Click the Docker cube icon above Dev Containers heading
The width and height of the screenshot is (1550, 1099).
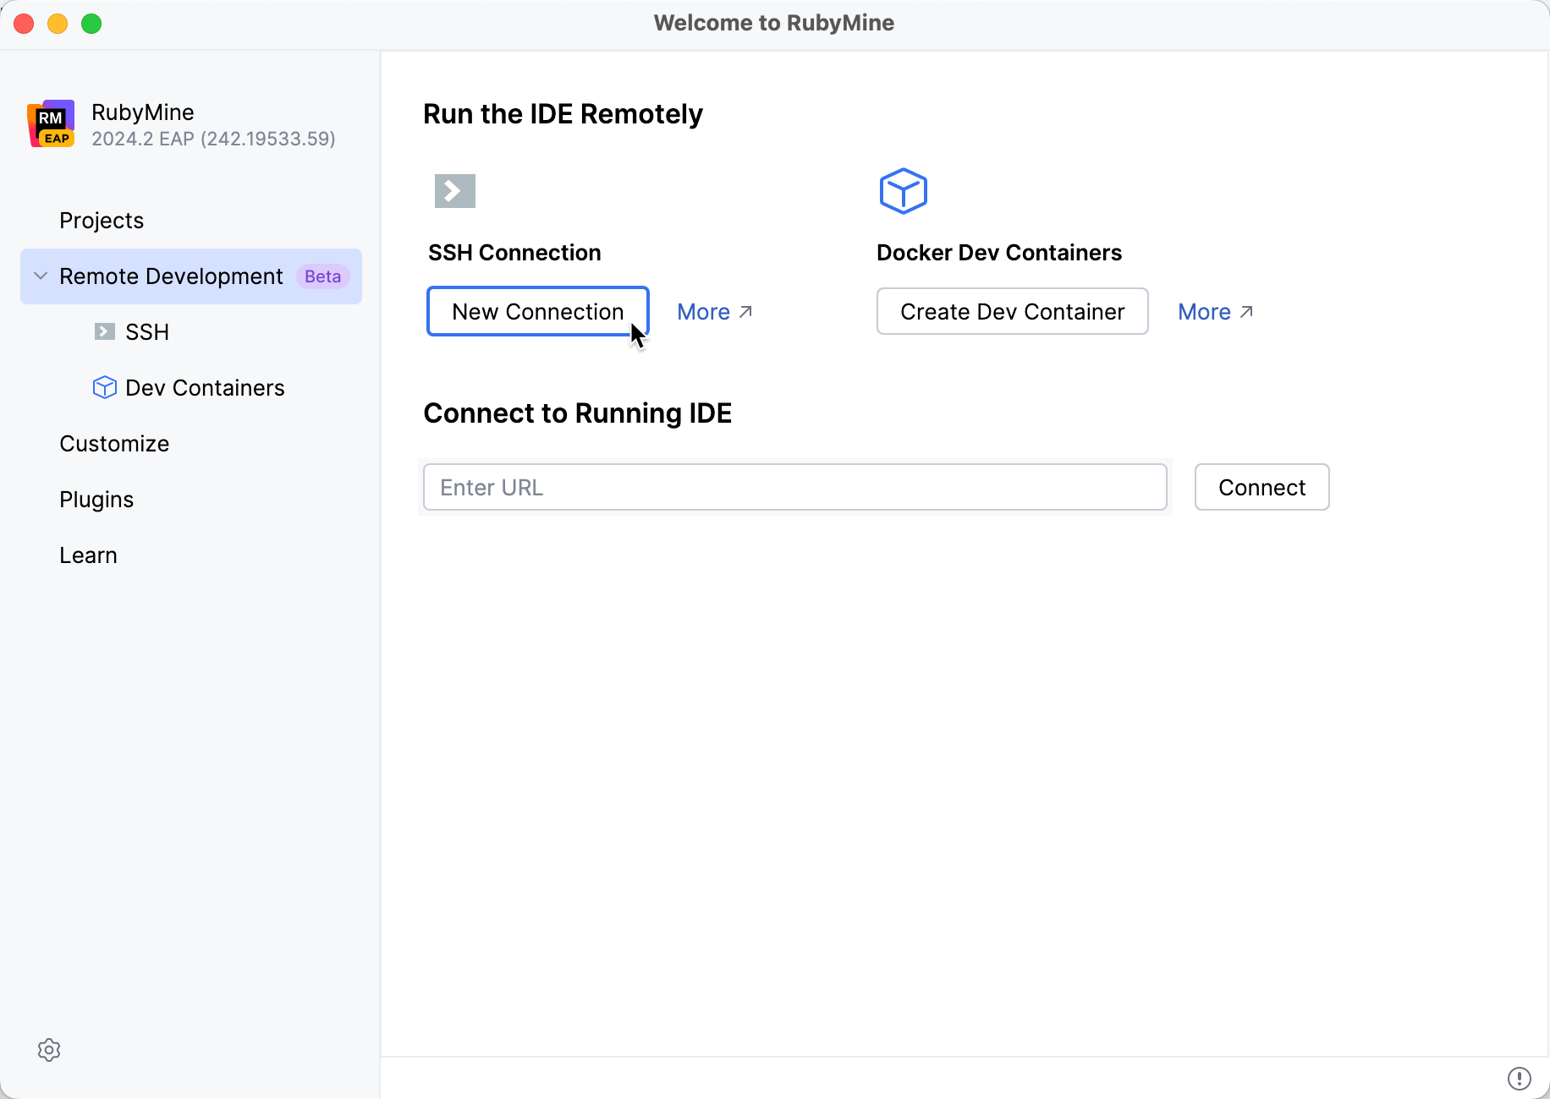[x=904, y=190]
